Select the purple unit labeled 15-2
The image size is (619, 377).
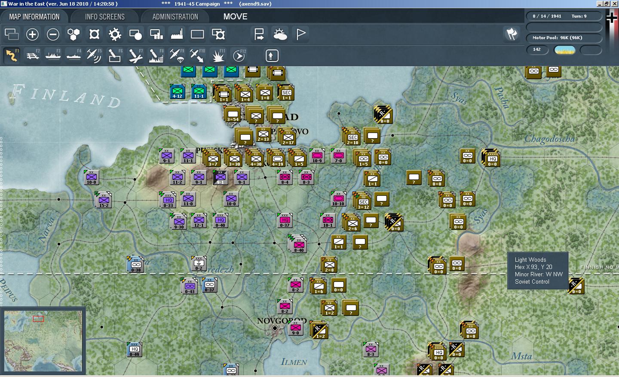pos(104,200)
